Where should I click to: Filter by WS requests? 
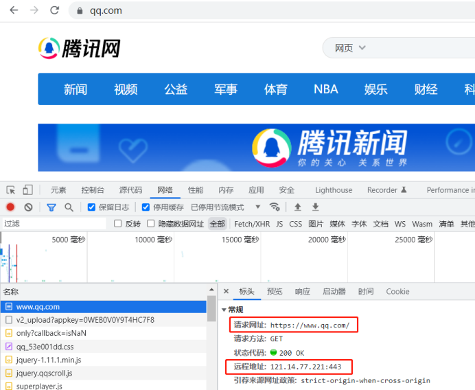click(x=400, y=224)
